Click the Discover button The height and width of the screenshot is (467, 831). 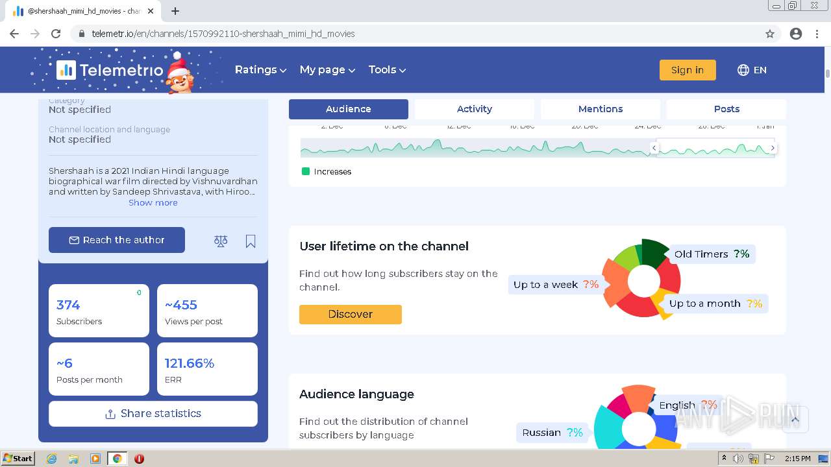tap(351, 314)
